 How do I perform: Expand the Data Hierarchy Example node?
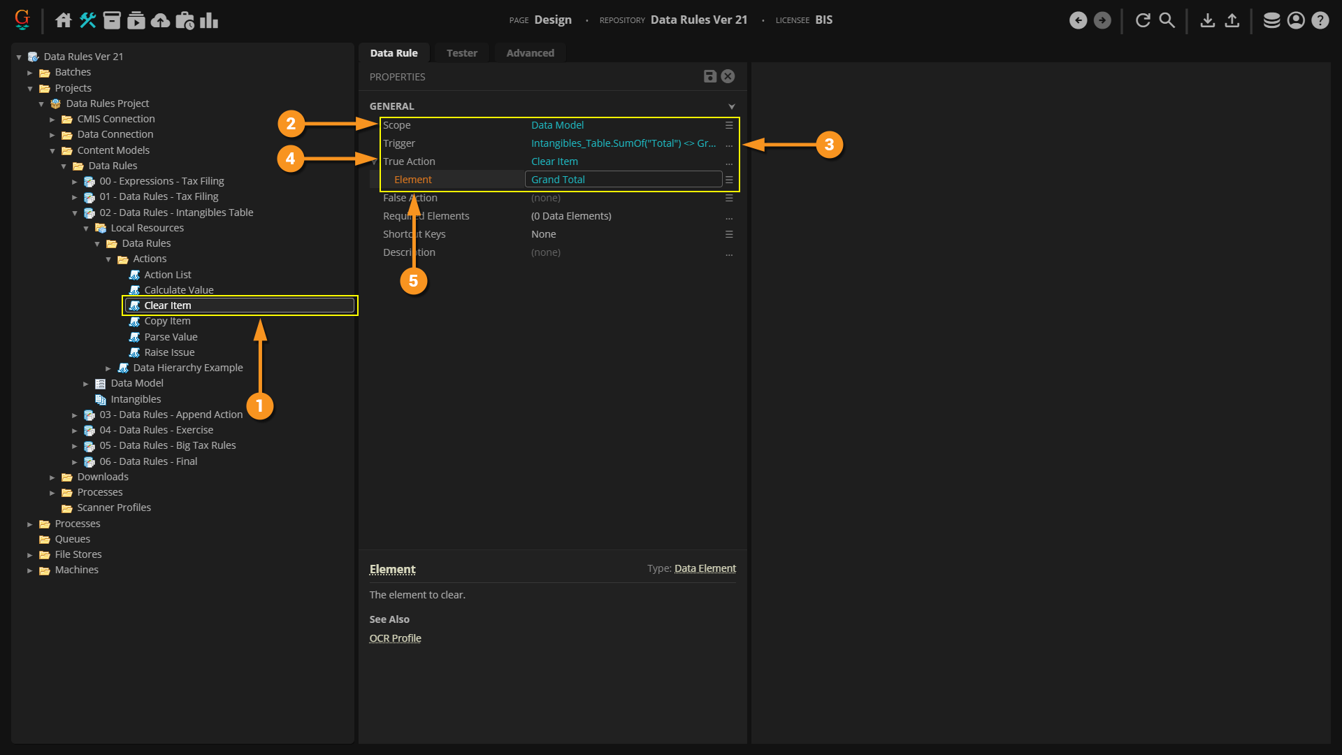(x=108, y=368)
